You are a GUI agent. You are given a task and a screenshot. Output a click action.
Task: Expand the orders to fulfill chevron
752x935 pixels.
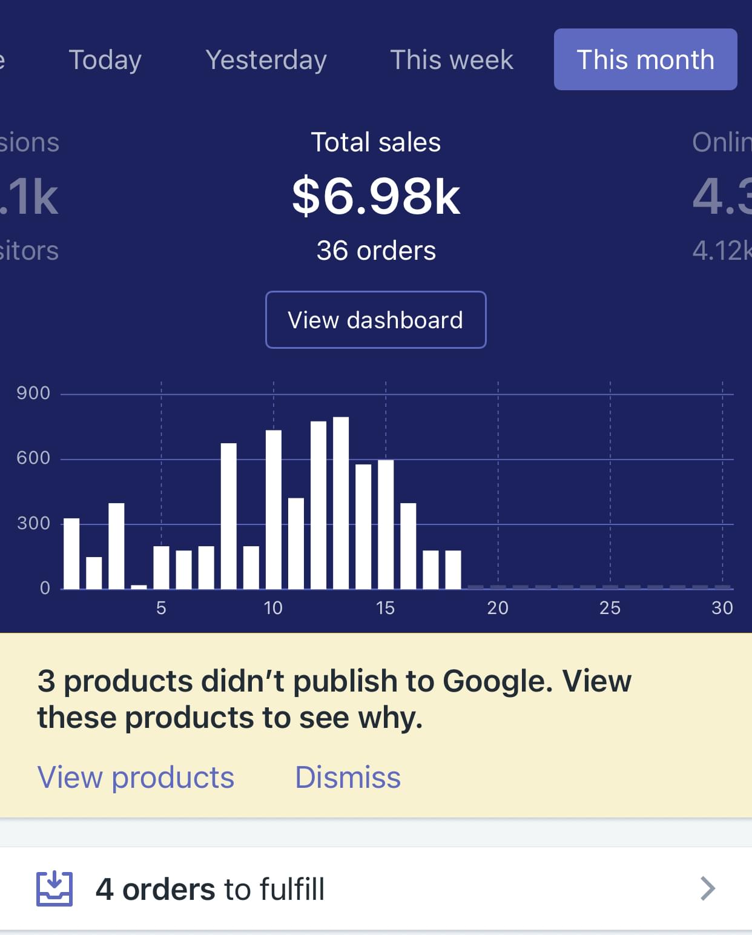pyautogui.click(x=707, y=888)
